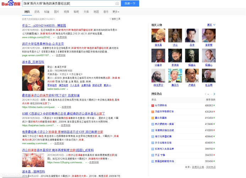Go to previous 搜索热点 page arrow
The image size is (246, 178).
206,94
